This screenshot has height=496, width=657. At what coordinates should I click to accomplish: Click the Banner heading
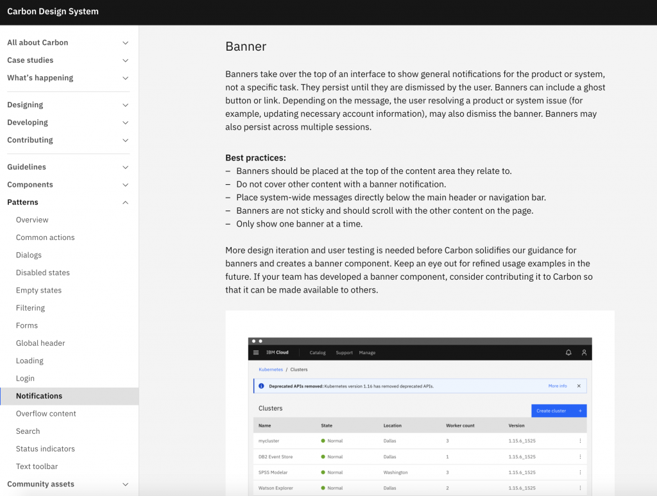[x=246, y=46]
